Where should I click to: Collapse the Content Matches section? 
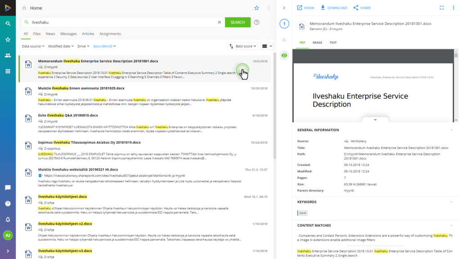pos(451,225)
